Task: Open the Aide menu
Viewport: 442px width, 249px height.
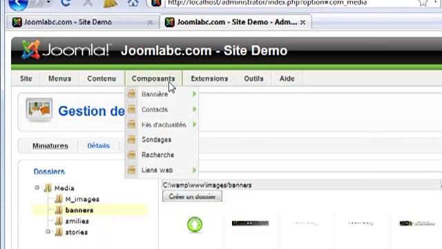Action: [x=287, y=78]
